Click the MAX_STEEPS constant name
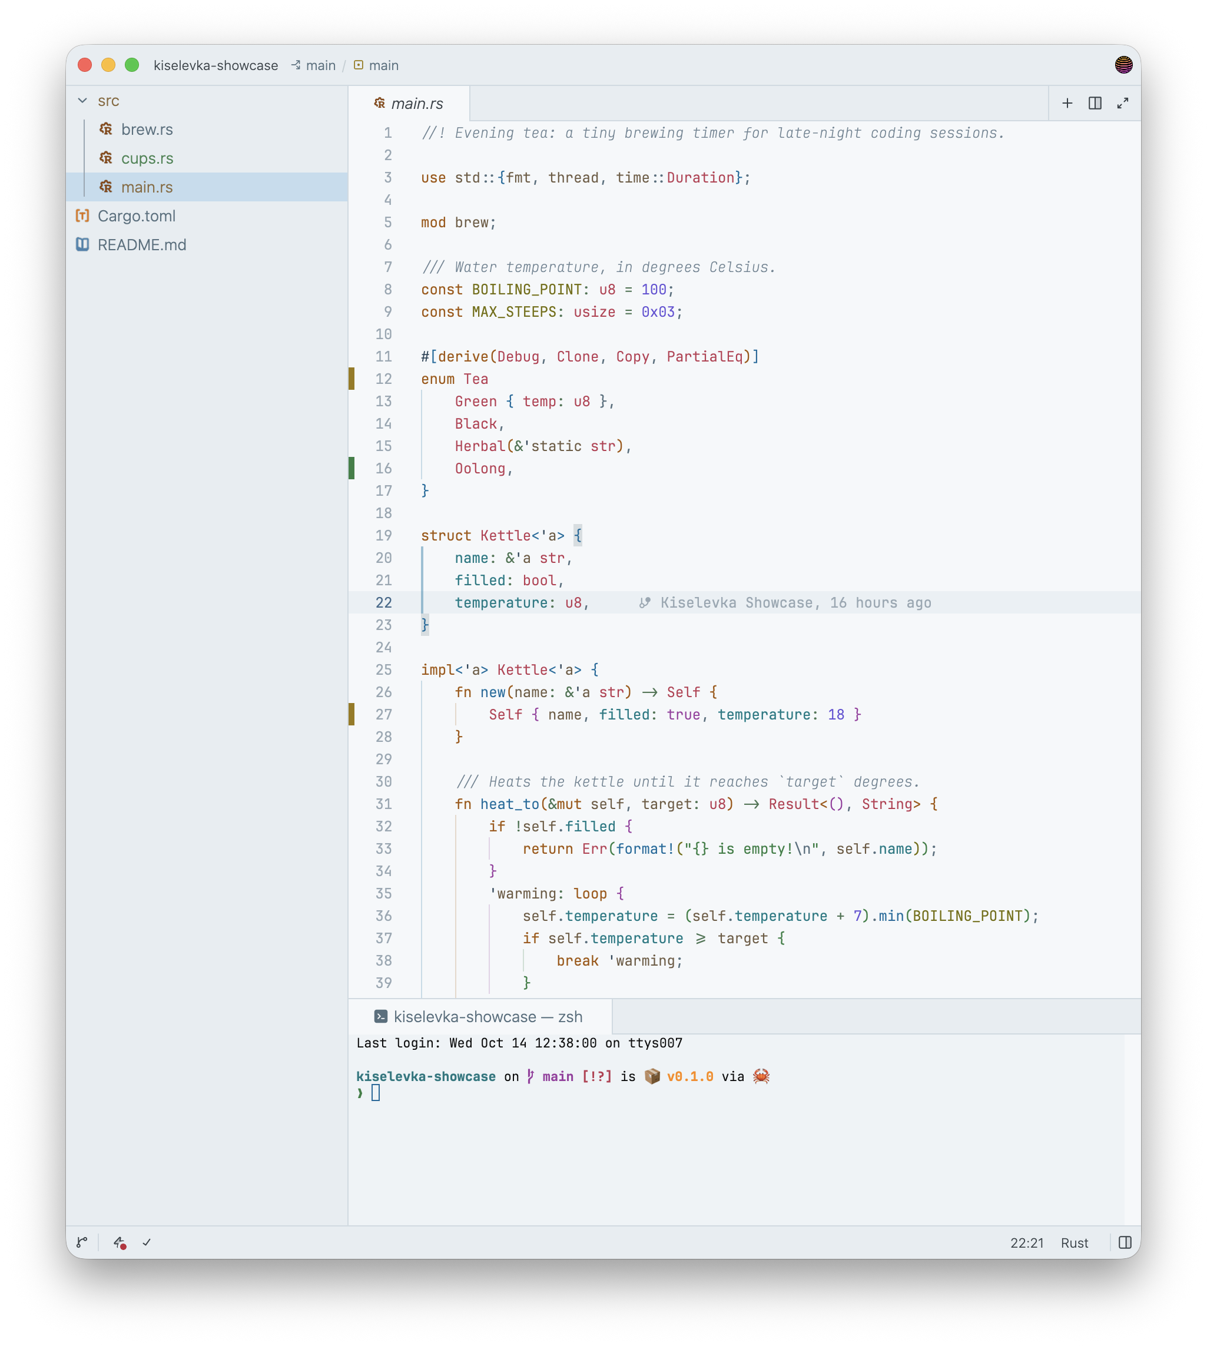This screenshot has height=1346, width=1207. tap(514, 312)
